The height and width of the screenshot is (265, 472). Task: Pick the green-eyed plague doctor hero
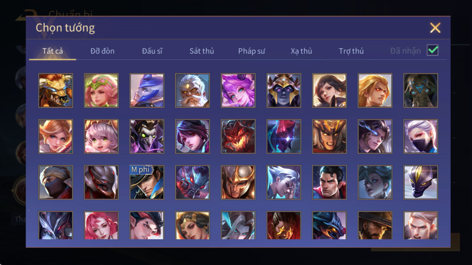click(x=147, y=137)
